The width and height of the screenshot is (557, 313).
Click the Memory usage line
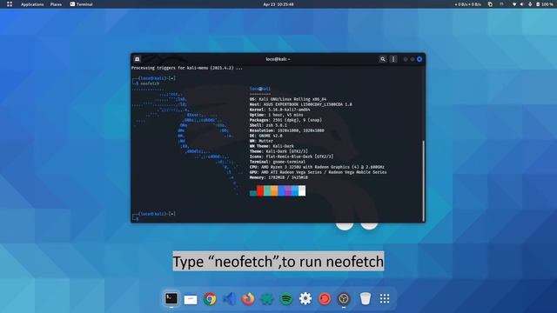pyautogui.click(x=278, y=177)
